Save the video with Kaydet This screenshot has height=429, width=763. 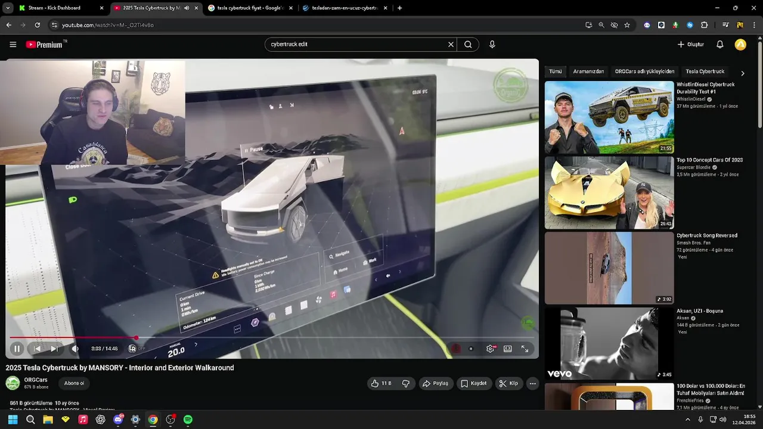click(x=474, y=383)
